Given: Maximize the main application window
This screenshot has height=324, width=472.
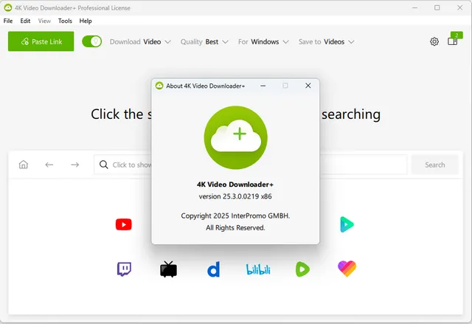Looking at the screenshot, I should tap(437, 8).
